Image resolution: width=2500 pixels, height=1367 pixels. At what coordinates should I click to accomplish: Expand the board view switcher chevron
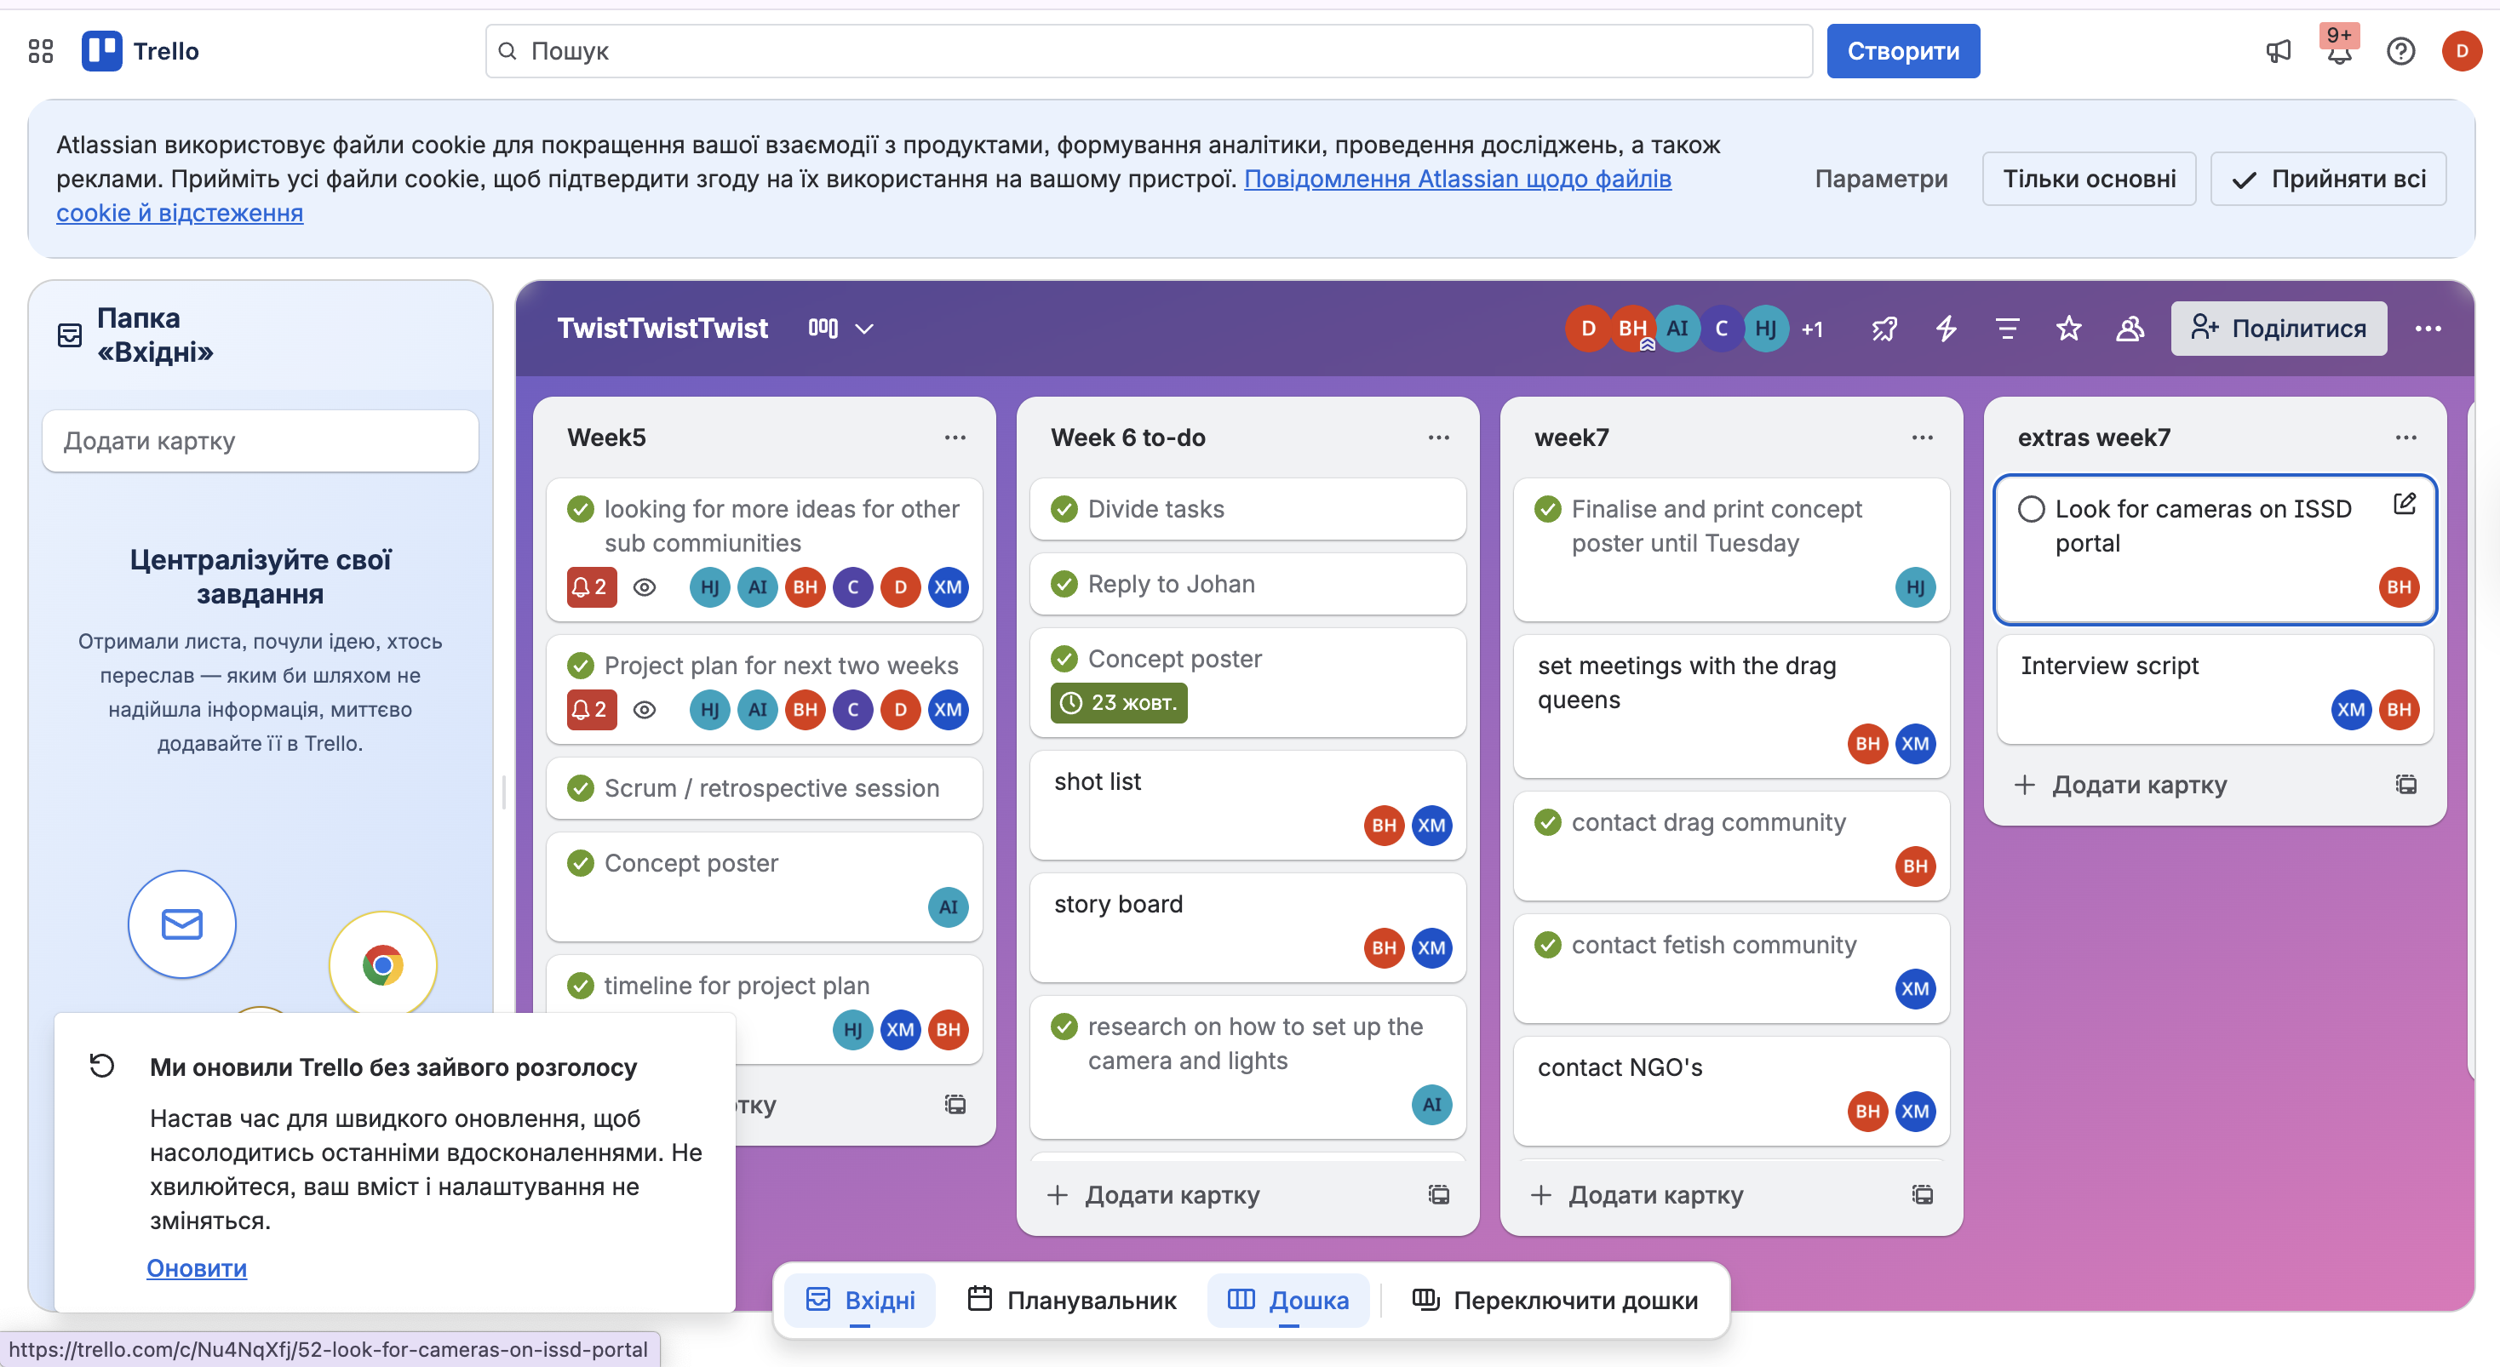pyautogui.click(x=863, y=329)
